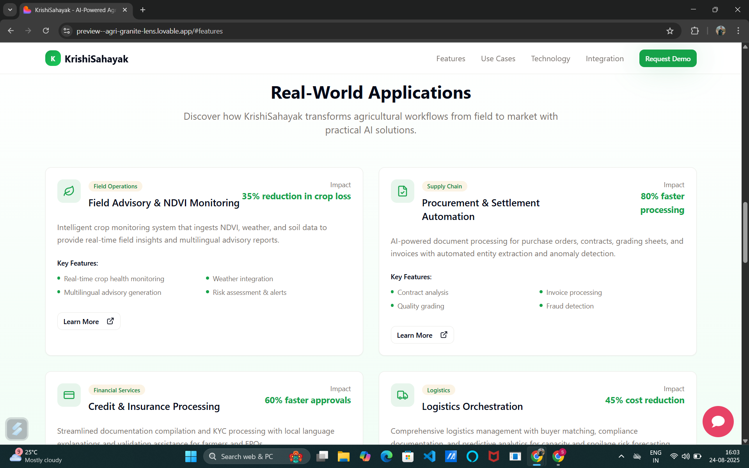This screenshot has width=749, height=468.
Task: Click Learn More on Procurement & Settlement card
Action: click(x=422, y=335)
